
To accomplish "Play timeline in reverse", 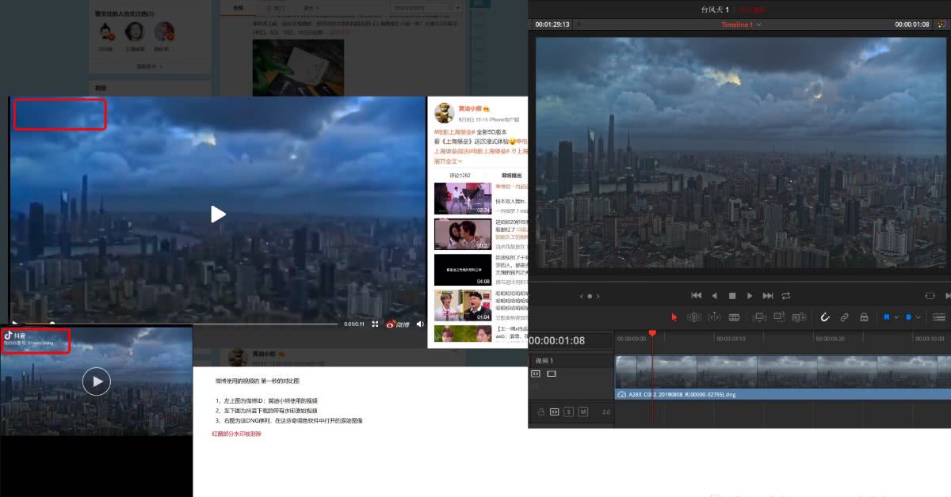I will click(x=714, y=295).
